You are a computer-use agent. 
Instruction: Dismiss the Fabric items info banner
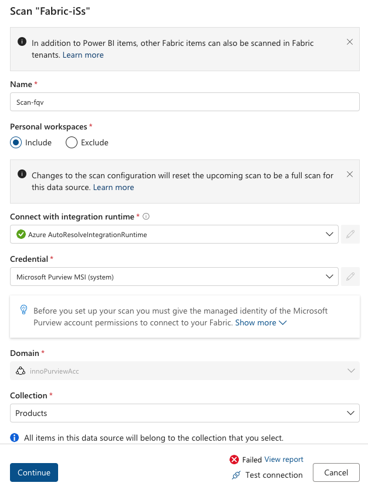pos(350,42)
